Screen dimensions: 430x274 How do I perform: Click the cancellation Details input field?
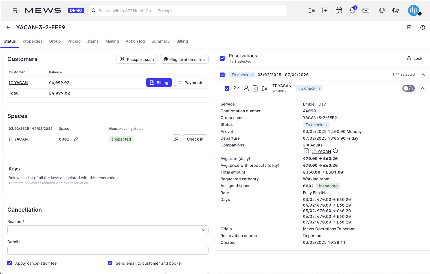[108, 250]
